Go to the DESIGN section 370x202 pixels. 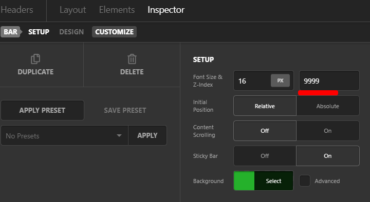[71, 32]
